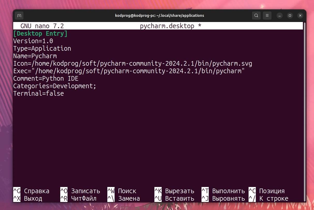Click the ^\ Замена shortcut
This screenshot has width=314, height=210.
point(124,199)
